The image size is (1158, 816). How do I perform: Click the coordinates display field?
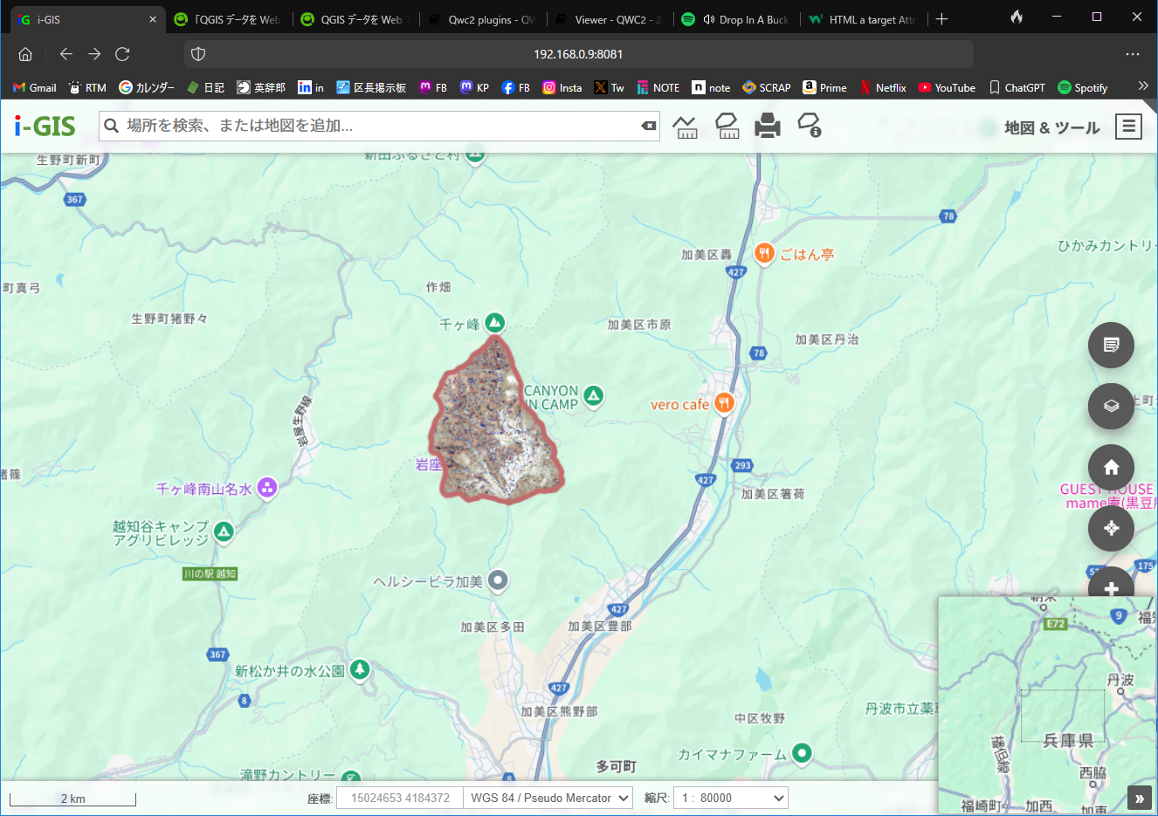399,798
